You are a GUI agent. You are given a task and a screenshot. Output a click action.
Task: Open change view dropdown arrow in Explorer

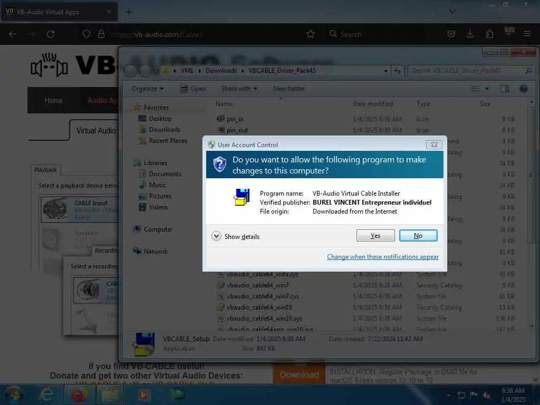click(487, 89)
